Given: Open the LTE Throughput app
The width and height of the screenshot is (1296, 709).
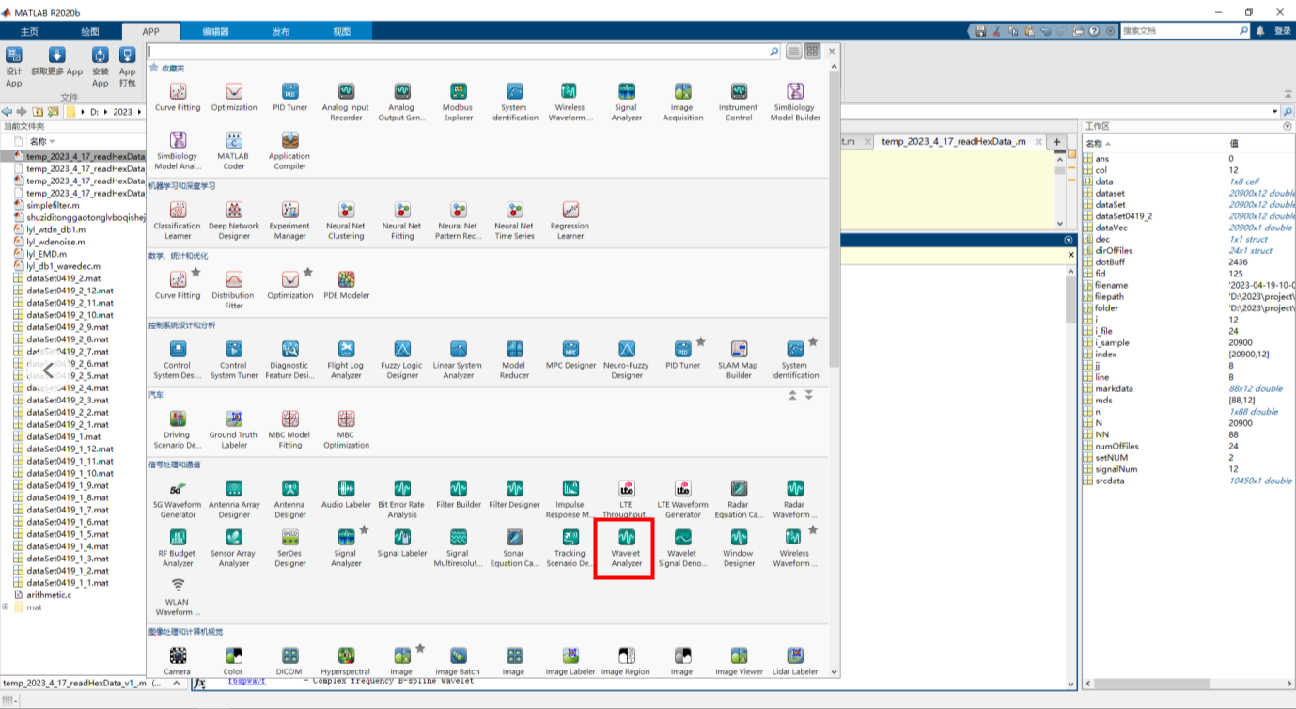Looking at the screenshot, I should 626,498.
